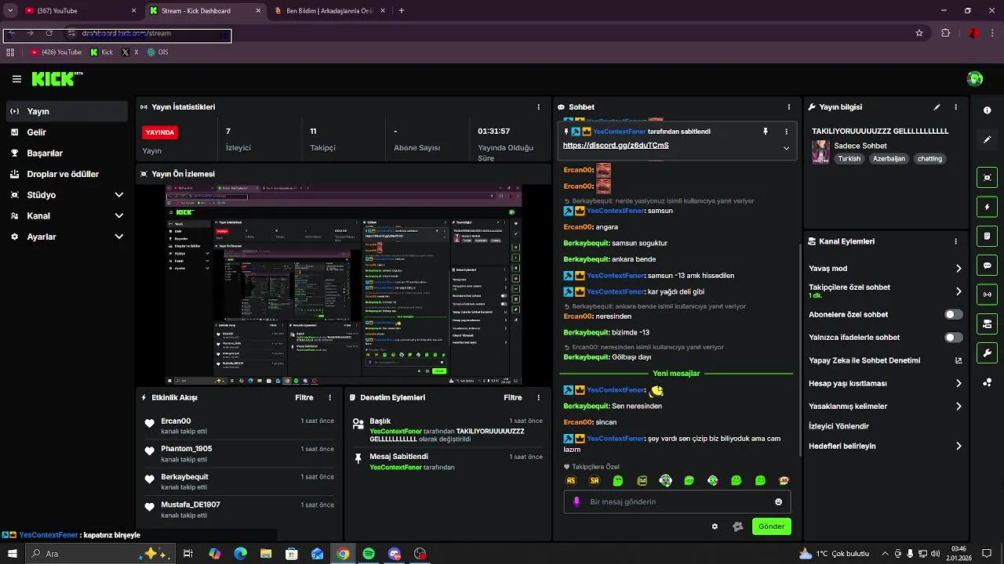This screenshot has width=1004, height=564.
Task: Click İzleyici Yönlendir action
Action: click(838, 426)
